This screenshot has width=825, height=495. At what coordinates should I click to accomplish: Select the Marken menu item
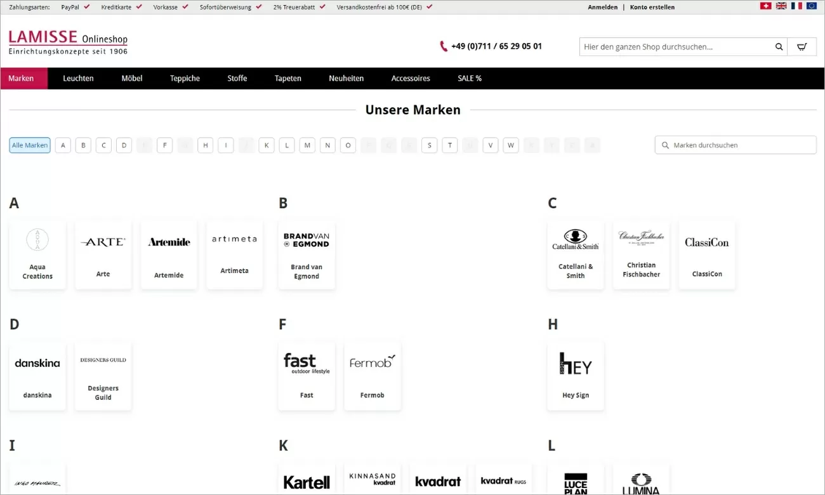(x=22, y=78)
